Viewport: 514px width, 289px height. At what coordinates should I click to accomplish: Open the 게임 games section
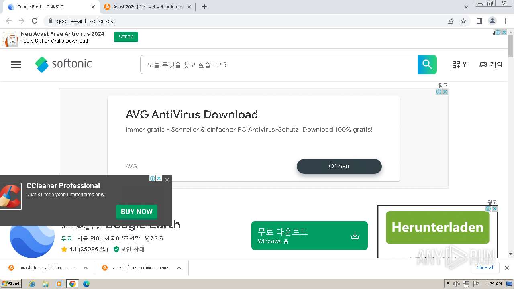pyautogui.click(x=491, y=65)
